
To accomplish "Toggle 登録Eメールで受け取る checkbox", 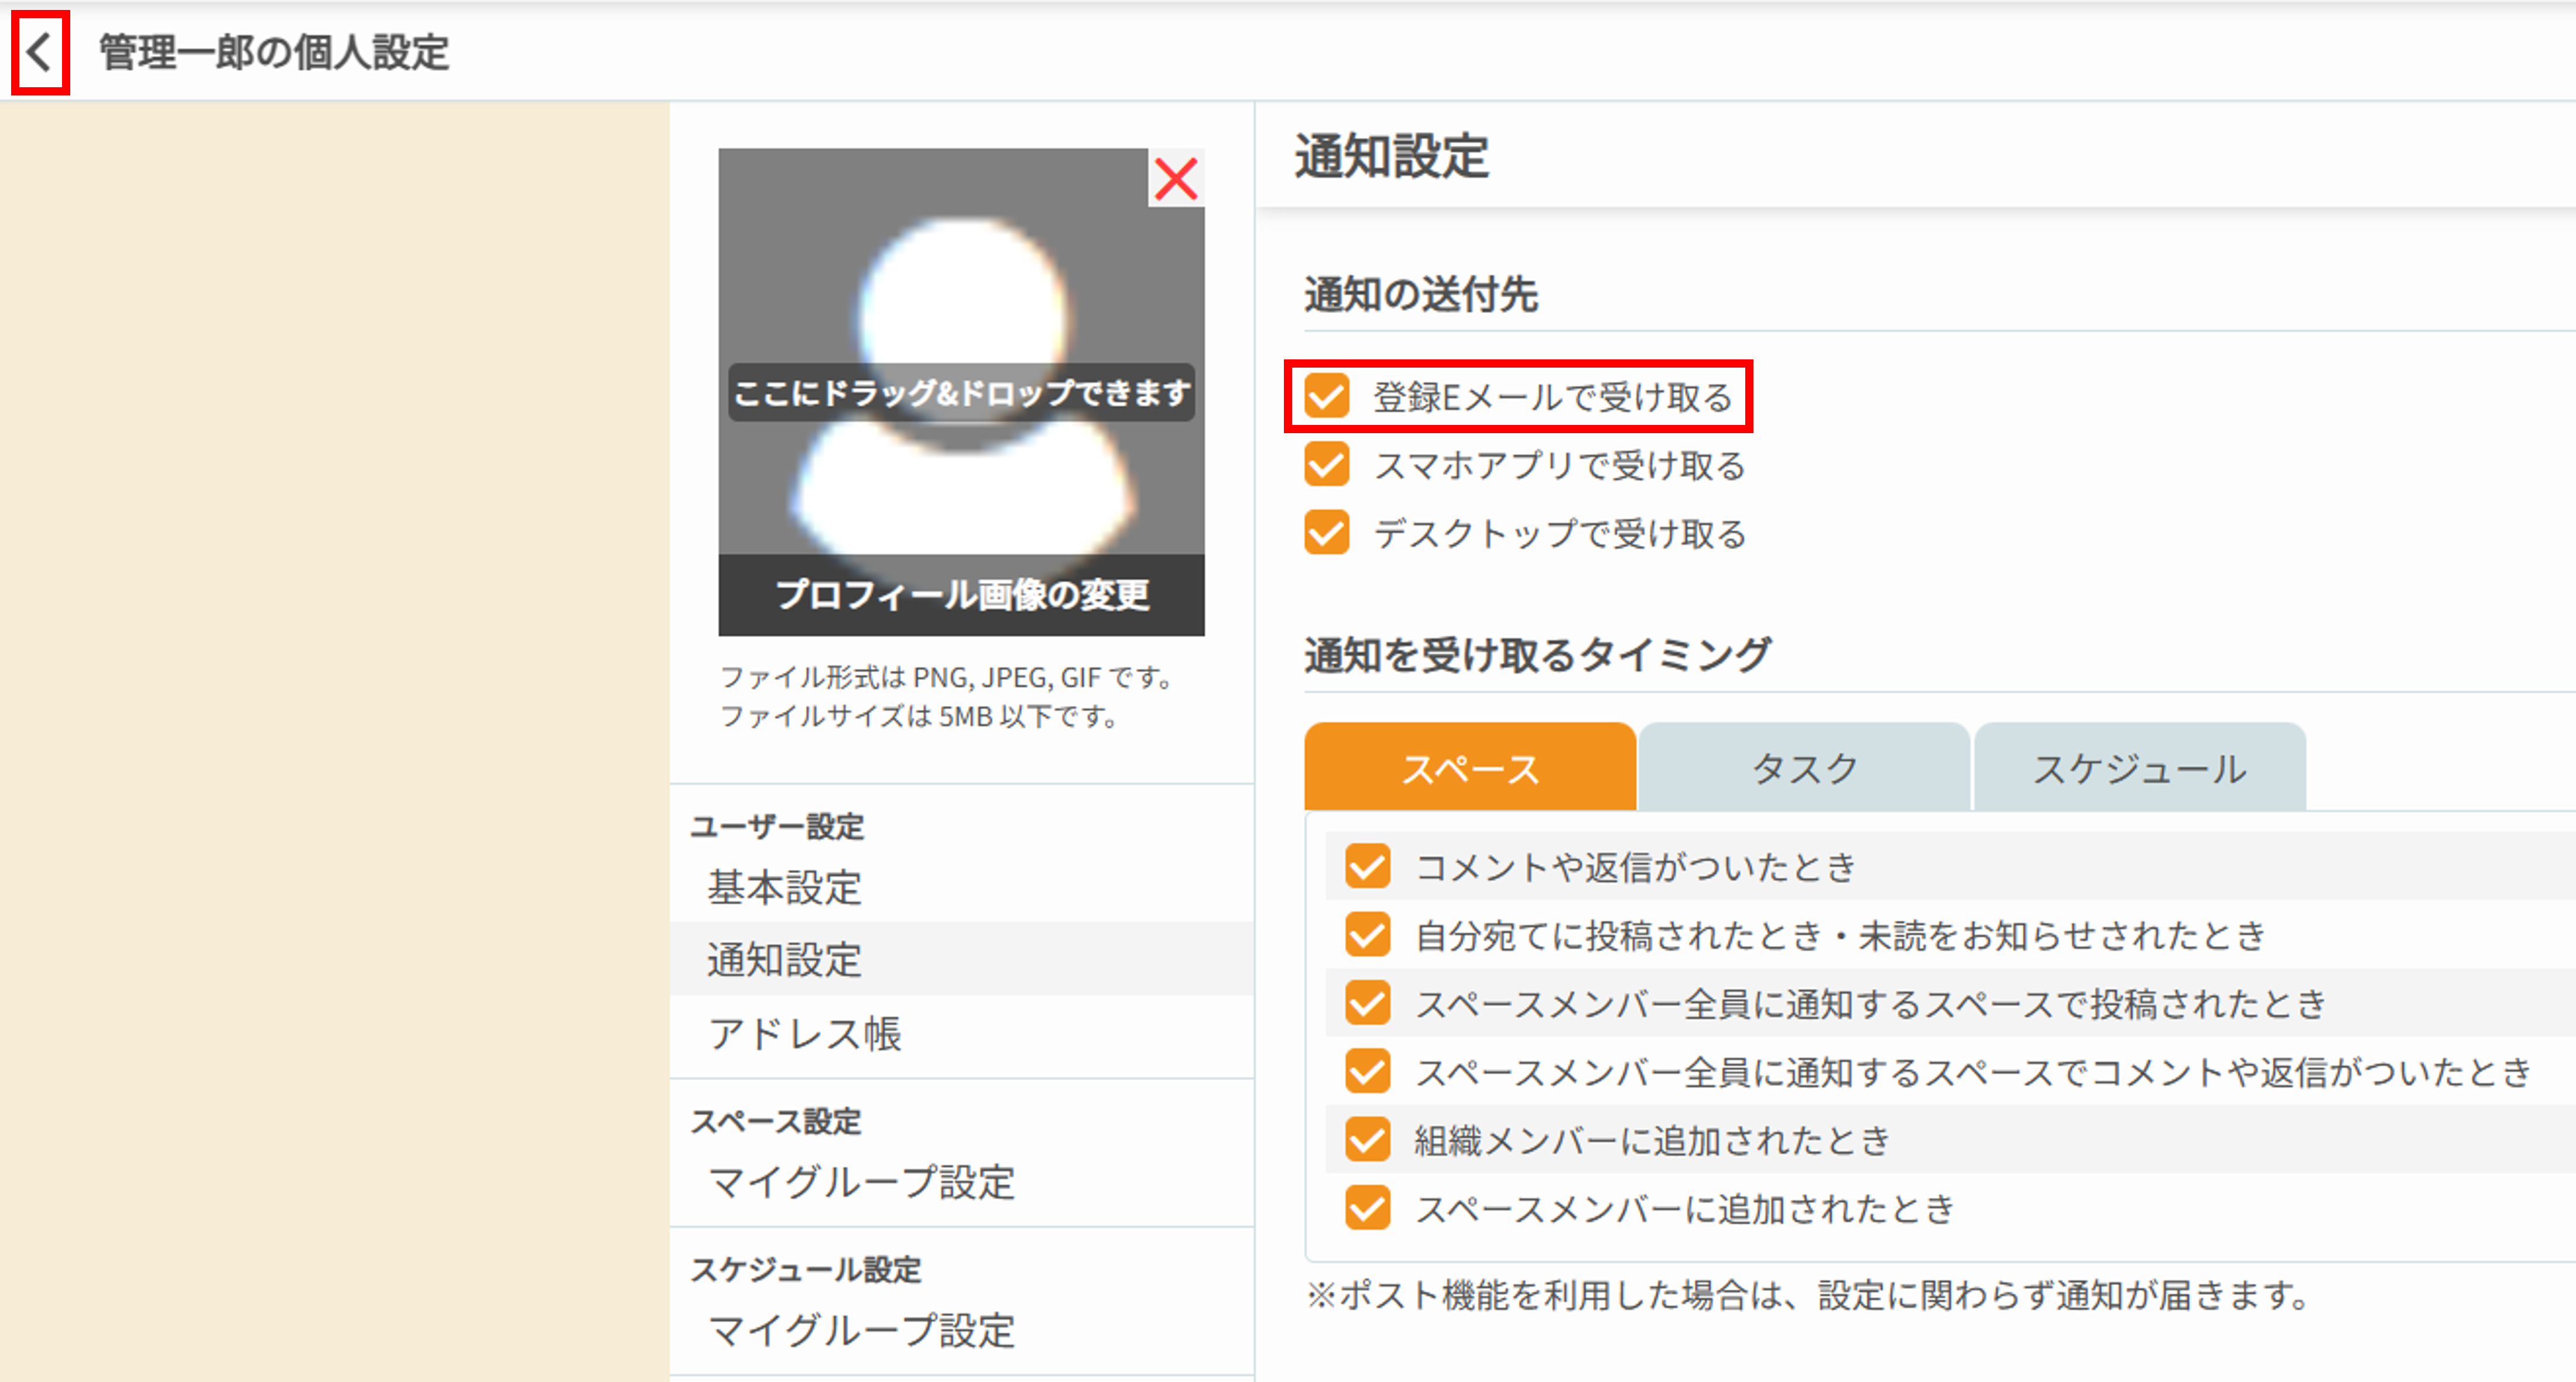I will coord(1327,396).
